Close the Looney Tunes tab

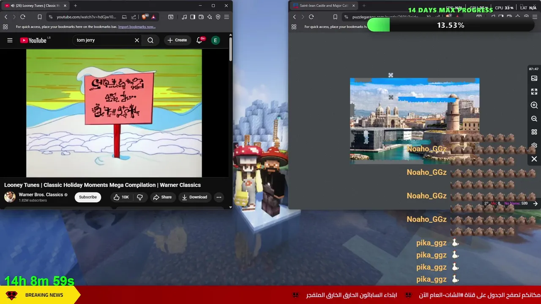65,5
